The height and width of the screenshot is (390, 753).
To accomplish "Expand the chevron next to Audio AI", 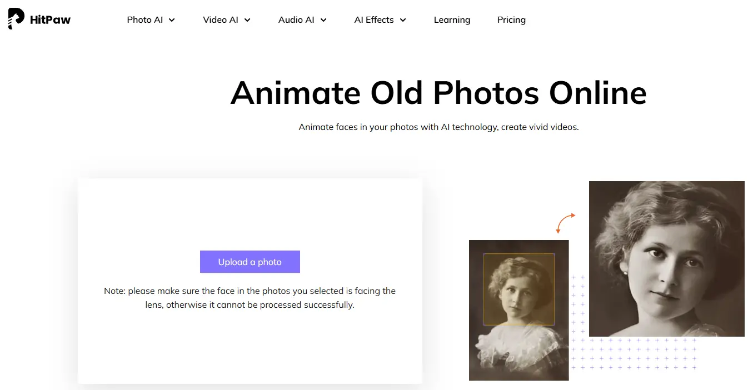I will [x=323, y=20].
